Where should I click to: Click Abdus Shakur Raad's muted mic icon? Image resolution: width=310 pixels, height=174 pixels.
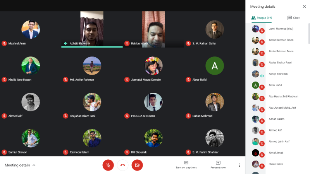262,65
